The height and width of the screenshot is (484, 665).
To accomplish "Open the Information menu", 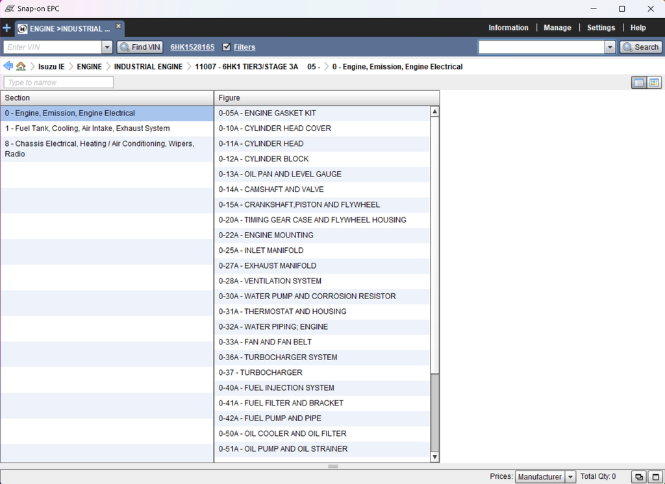I will [x=508, y=27].
